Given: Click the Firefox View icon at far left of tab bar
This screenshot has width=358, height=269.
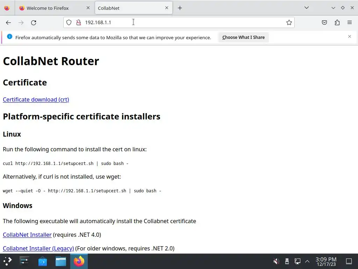Looking at the screenshot, I should [x=7, y=8].
